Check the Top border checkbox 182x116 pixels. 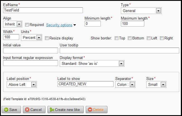(x=116, y=38)
